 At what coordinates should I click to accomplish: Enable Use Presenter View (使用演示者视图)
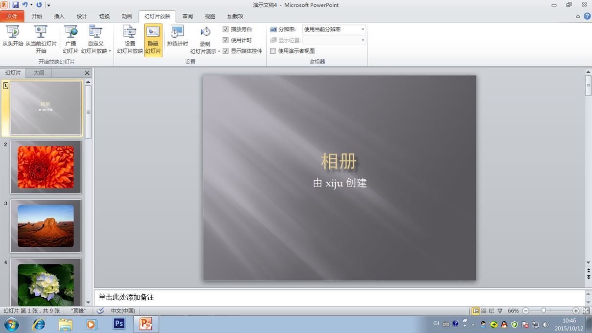(273, 51)
